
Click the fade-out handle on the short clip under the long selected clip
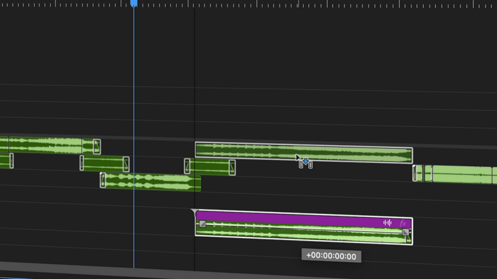[x=232, y=167]
